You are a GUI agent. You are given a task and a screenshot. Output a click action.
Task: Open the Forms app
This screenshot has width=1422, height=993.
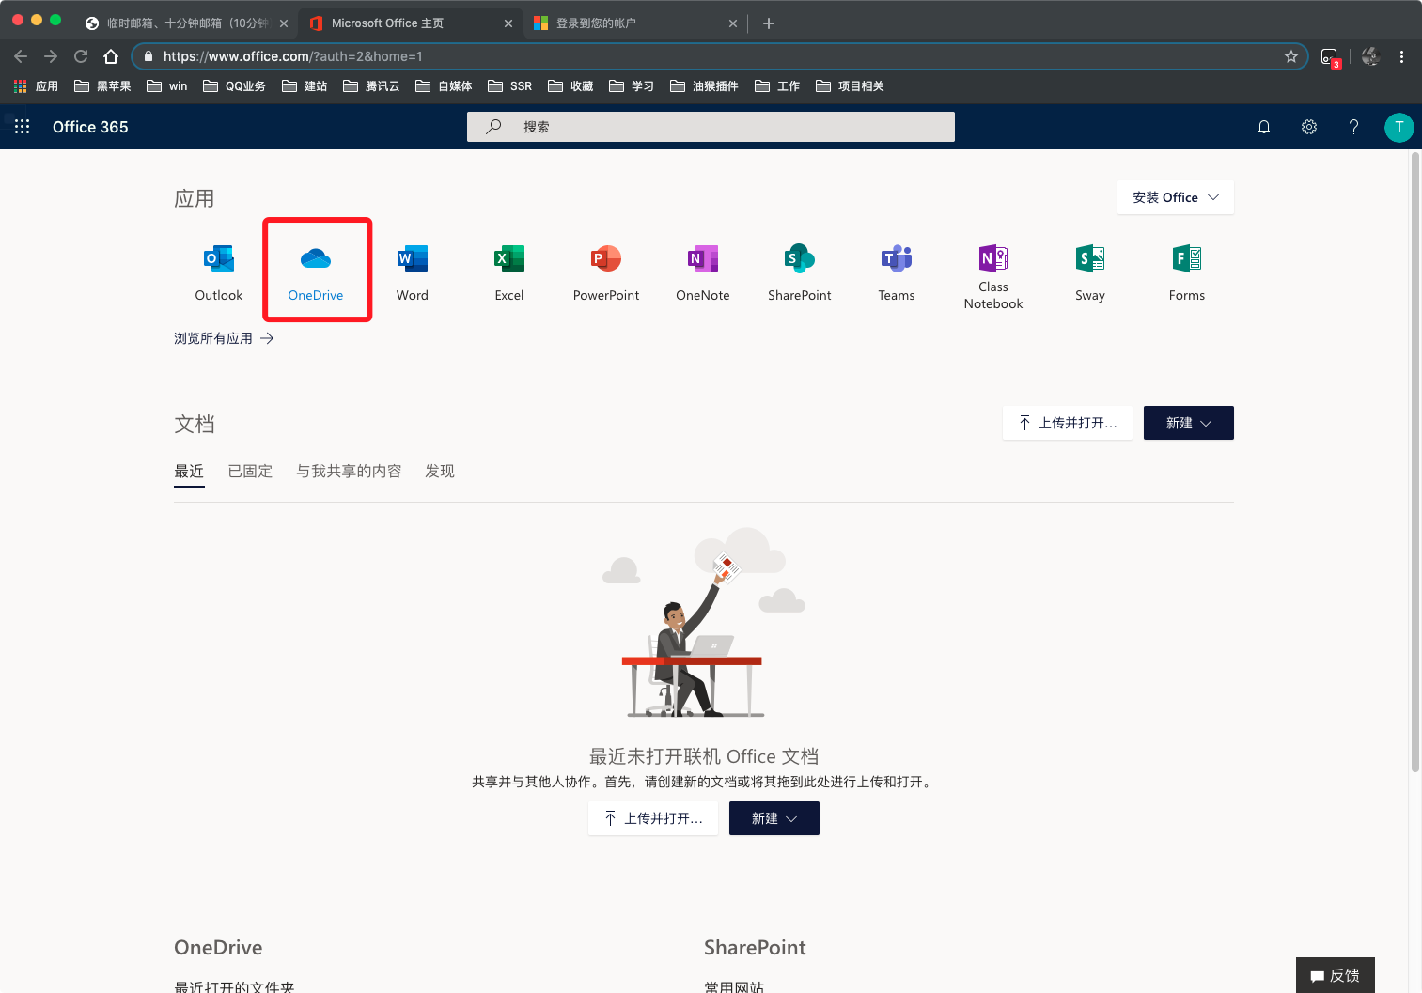1187,272
